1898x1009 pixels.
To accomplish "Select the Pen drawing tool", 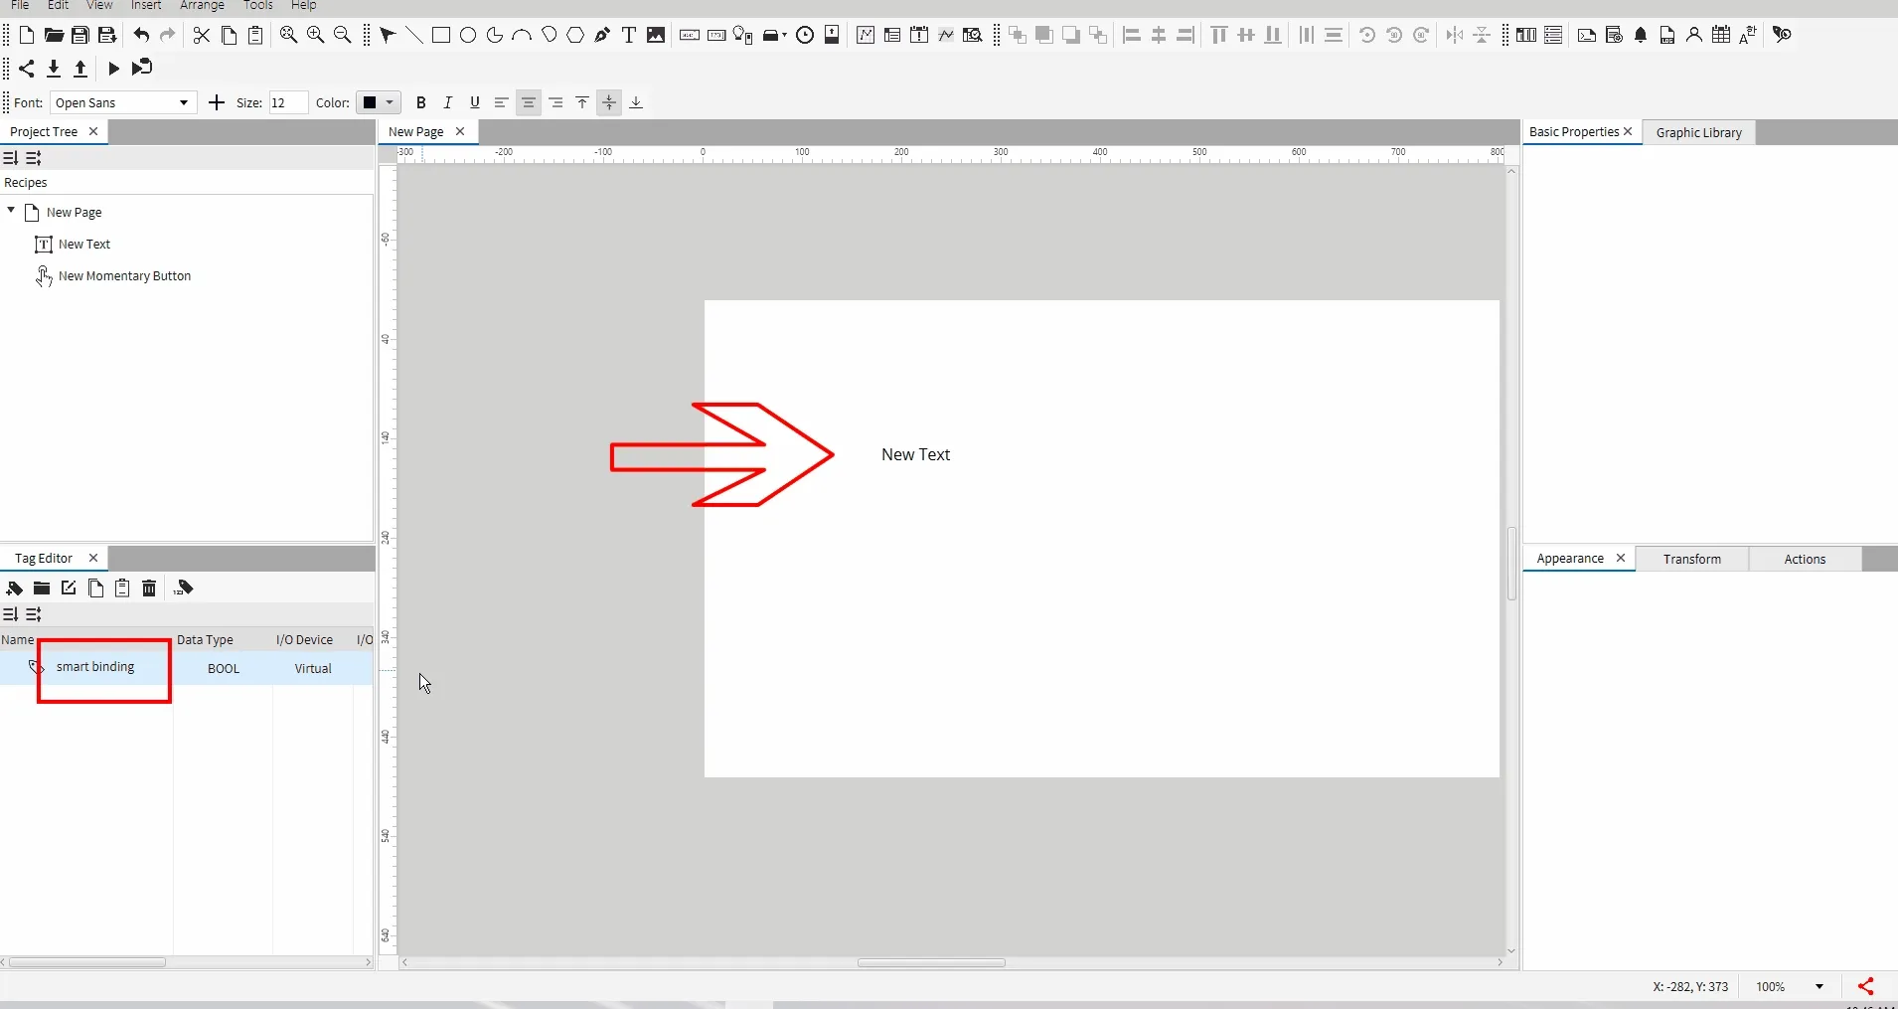I will tap(602, 36).
